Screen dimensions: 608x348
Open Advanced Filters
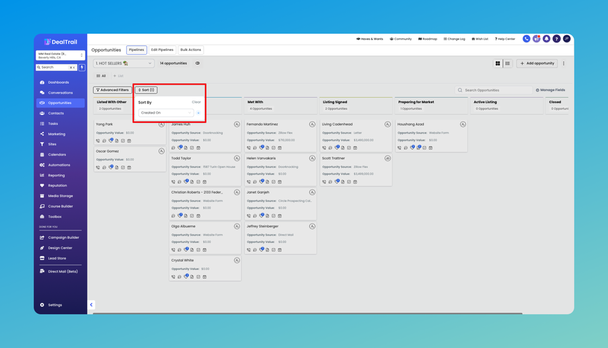[x=112, y=90]
